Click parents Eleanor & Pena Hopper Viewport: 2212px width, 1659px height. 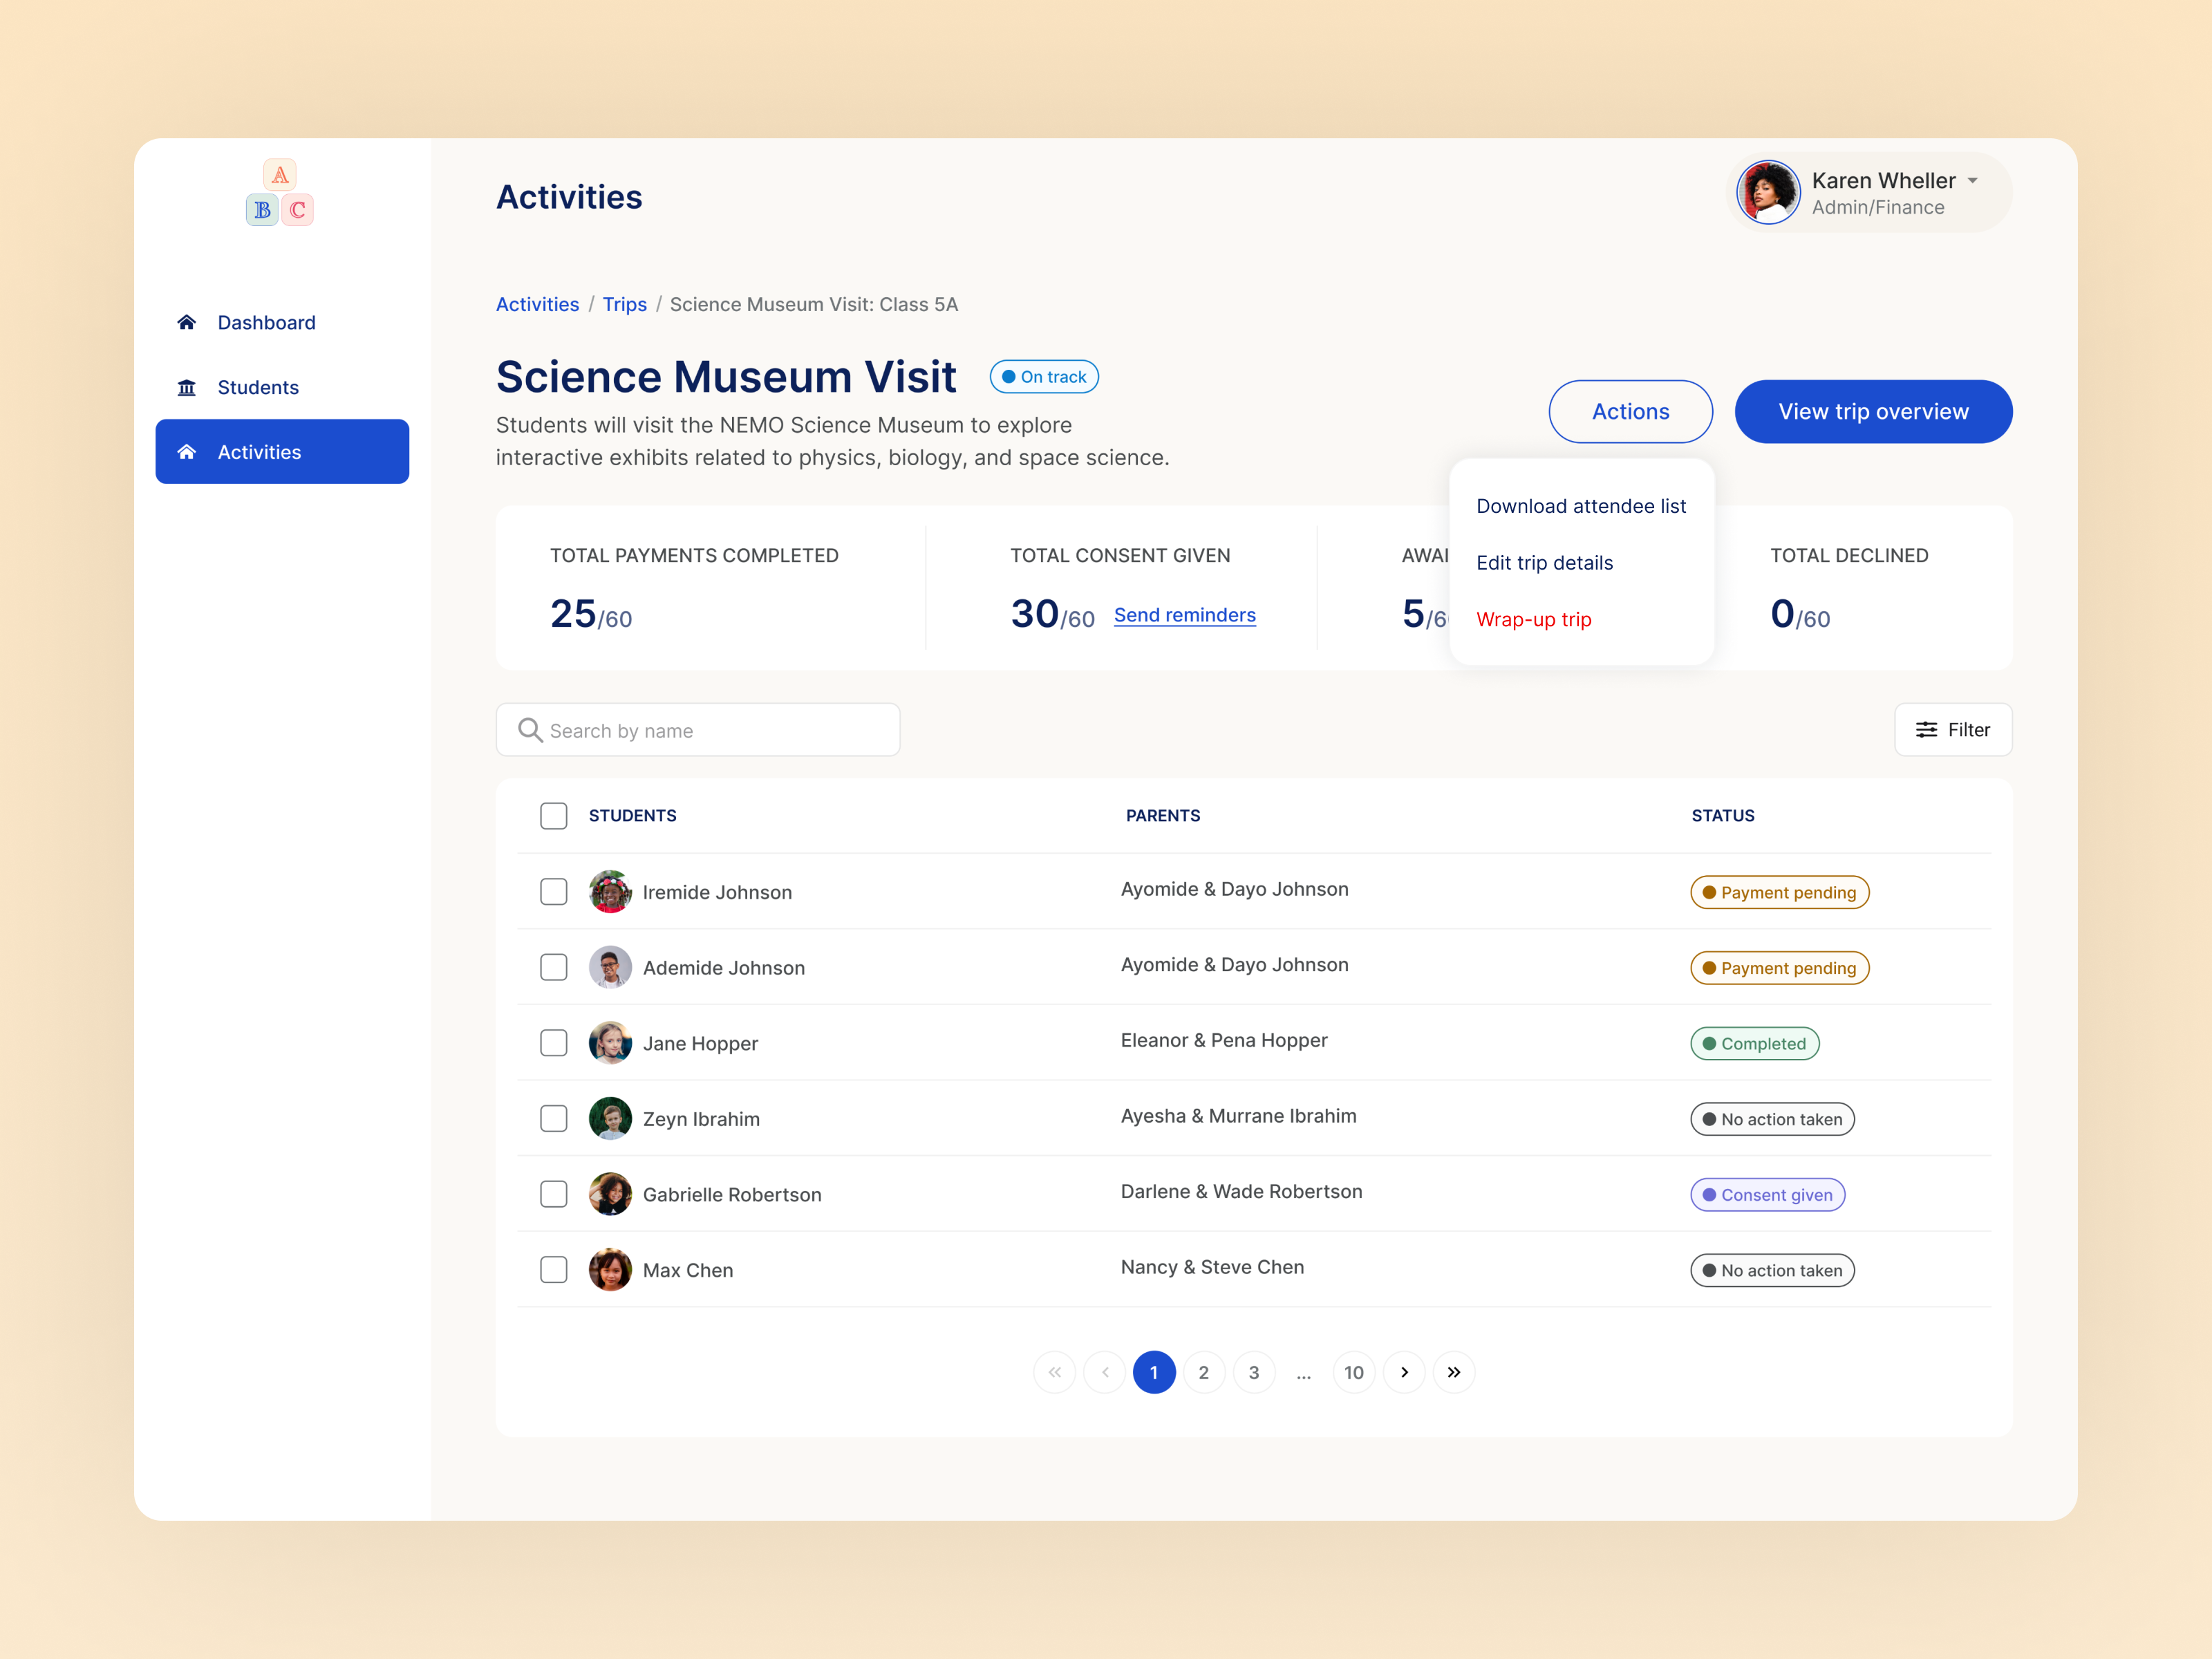pyautogui.click(x=1224, y=1040)
